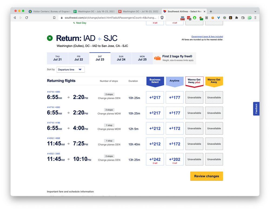The image size is (270, 210).
Task: Select the Sun Jul 24 date tab
Action: click(x=121, y=58)
